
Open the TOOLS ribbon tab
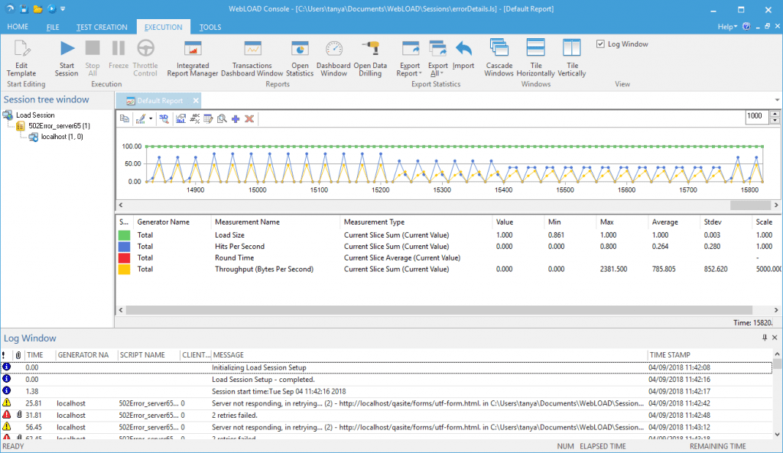click(x=210, y=28)
